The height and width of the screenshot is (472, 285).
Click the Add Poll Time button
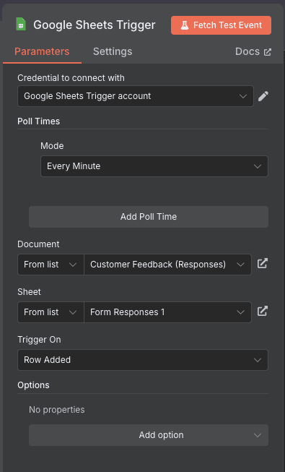(x=149, y=217)
